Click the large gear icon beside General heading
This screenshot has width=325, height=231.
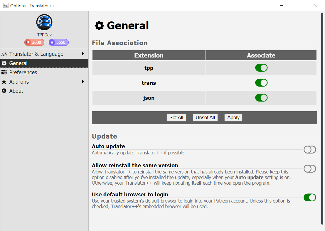[99, 26]
